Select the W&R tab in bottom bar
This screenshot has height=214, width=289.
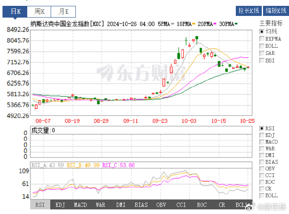click(101, 205)
